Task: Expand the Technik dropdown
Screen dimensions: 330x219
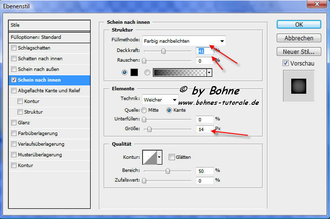Action: [x=160, y=99]
